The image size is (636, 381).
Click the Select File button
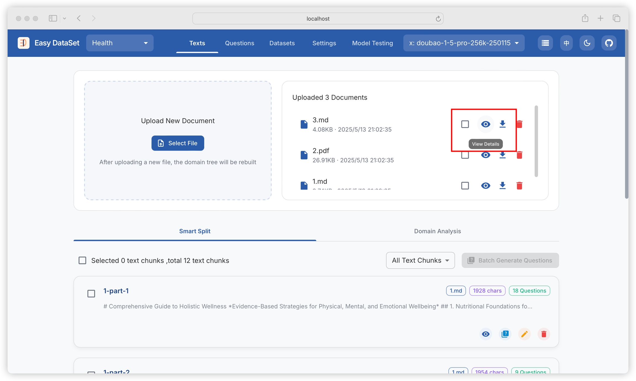(177, 143)
